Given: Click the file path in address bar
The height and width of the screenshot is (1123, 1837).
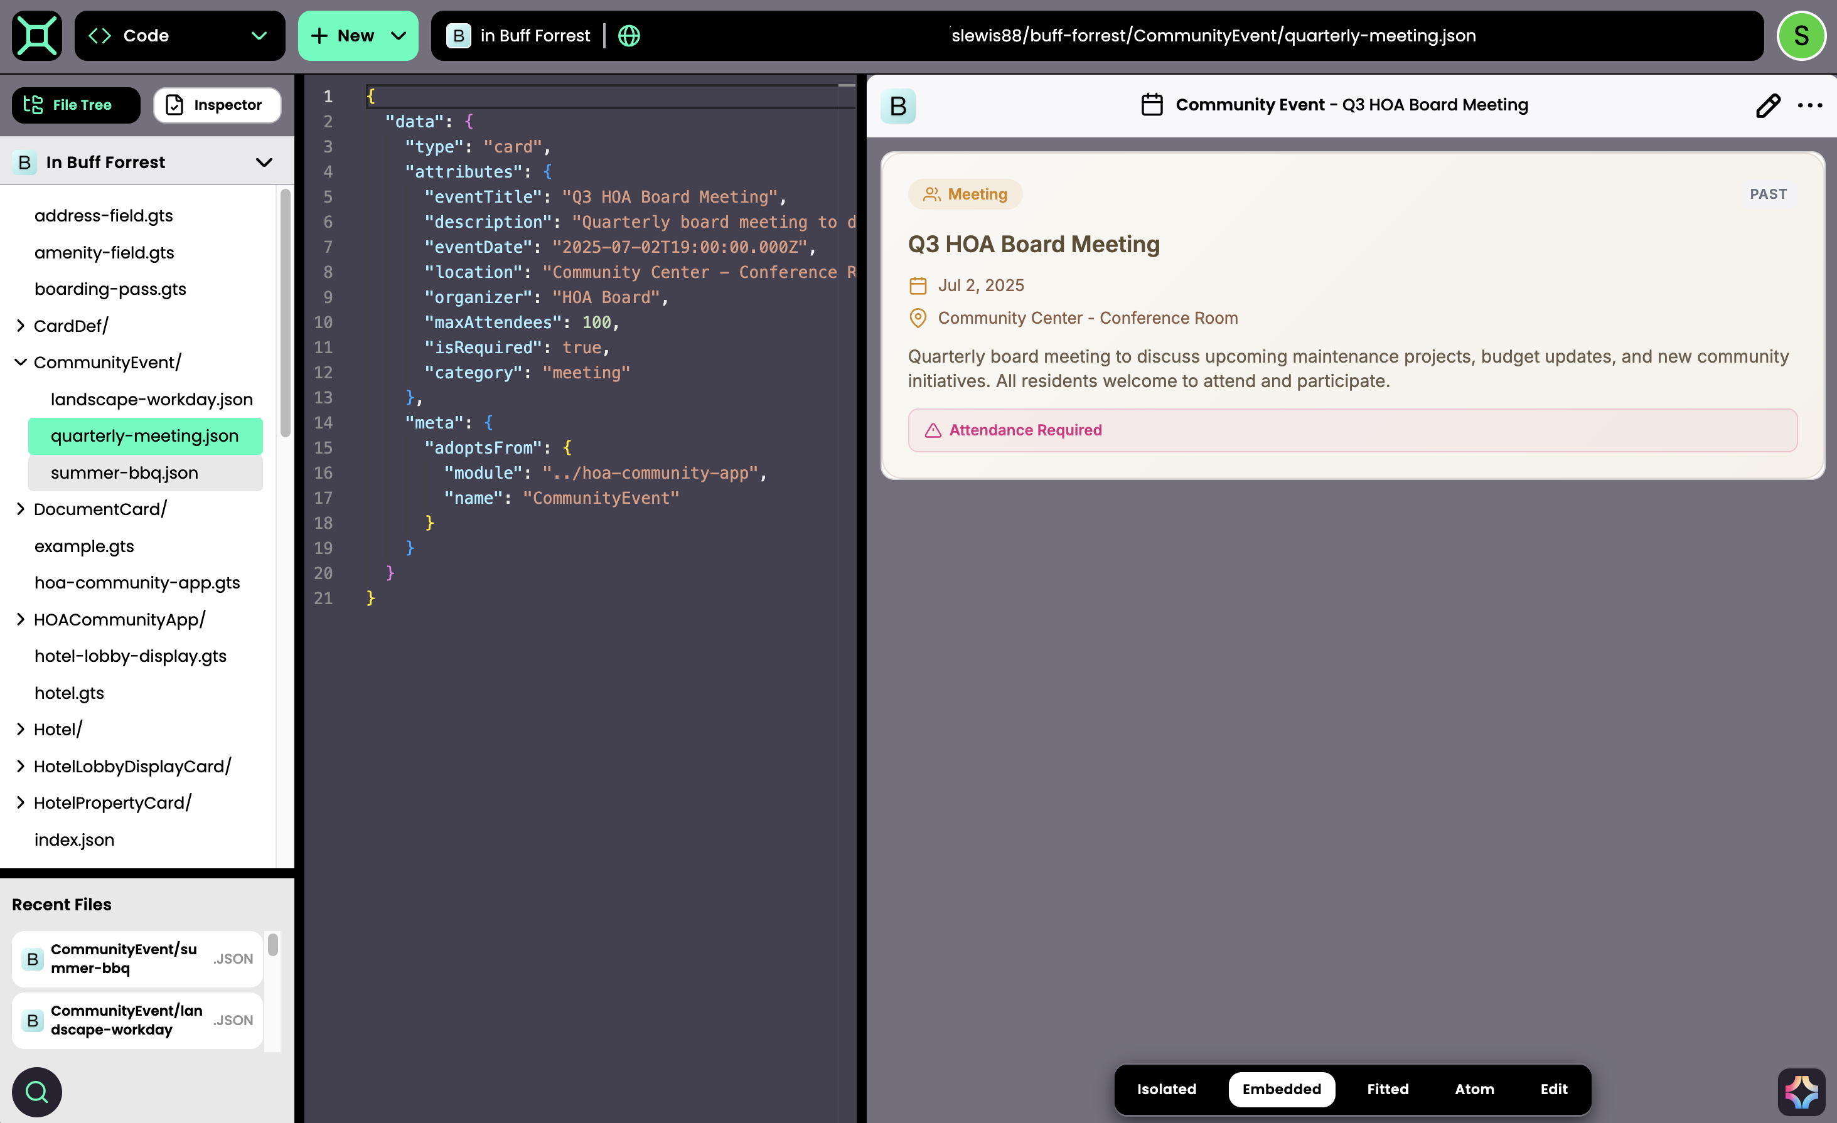Looking at the screenshot, I should click(1213, 35).
